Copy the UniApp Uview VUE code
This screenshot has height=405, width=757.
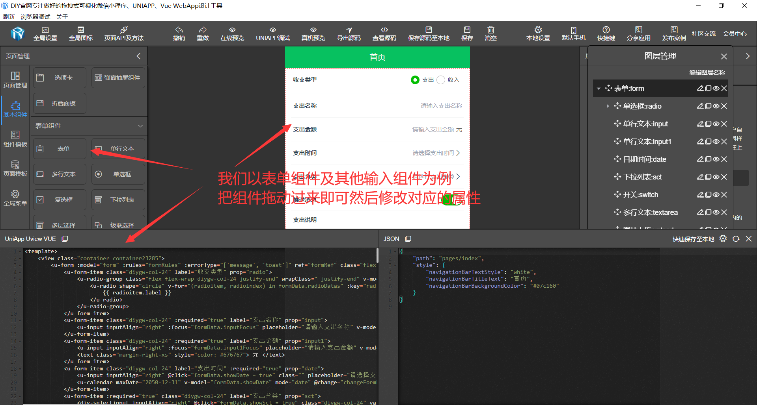pos(65,239)
